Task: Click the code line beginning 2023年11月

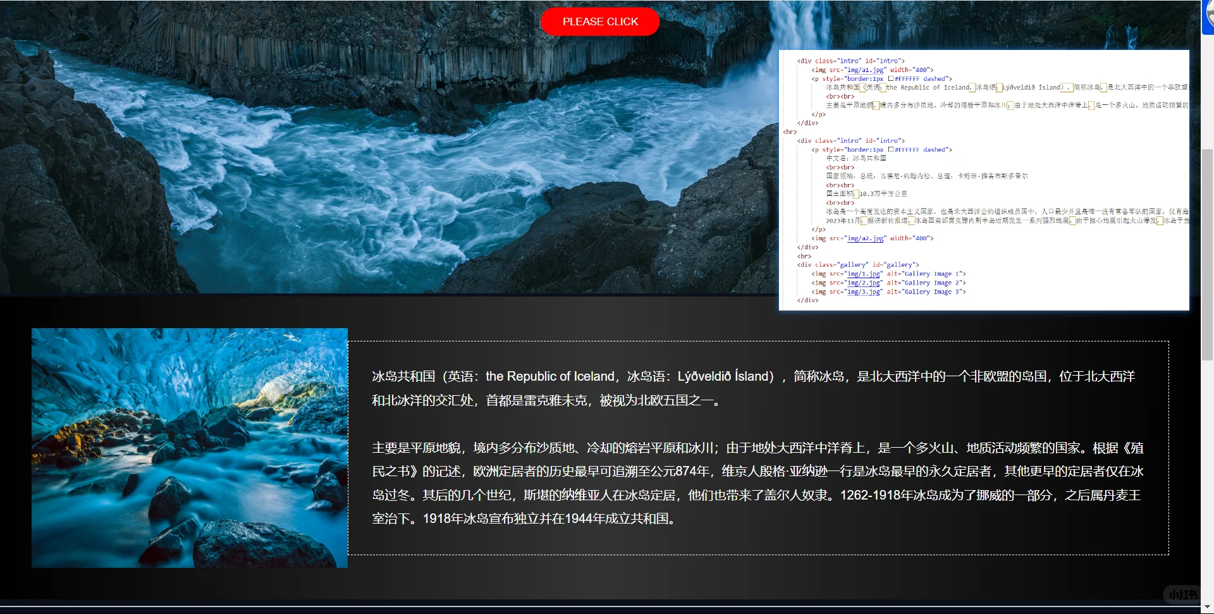Action: coord(1007,221)
